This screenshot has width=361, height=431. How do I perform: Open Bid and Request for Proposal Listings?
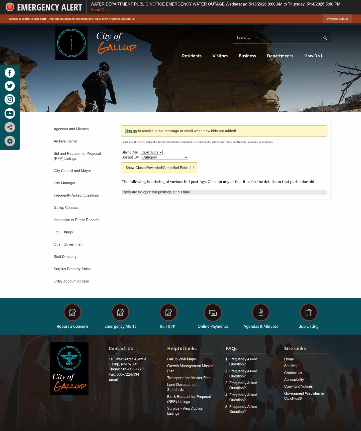[77, 156]
